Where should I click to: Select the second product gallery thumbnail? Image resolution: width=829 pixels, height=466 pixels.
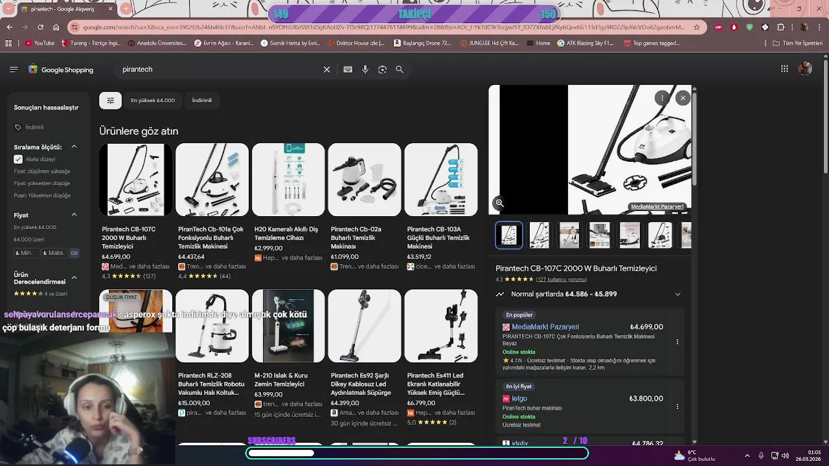tap(539, 235)
